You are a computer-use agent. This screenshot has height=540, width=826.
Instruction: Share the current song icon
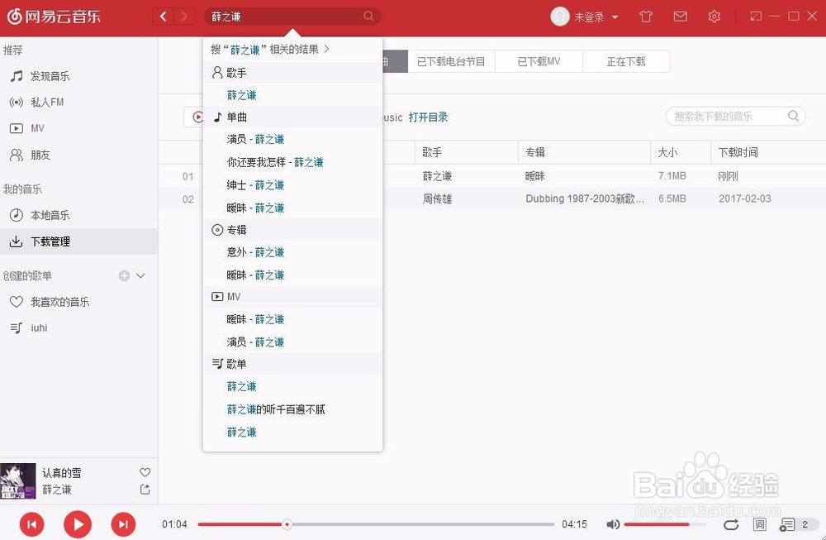click(x=145, y=490)
